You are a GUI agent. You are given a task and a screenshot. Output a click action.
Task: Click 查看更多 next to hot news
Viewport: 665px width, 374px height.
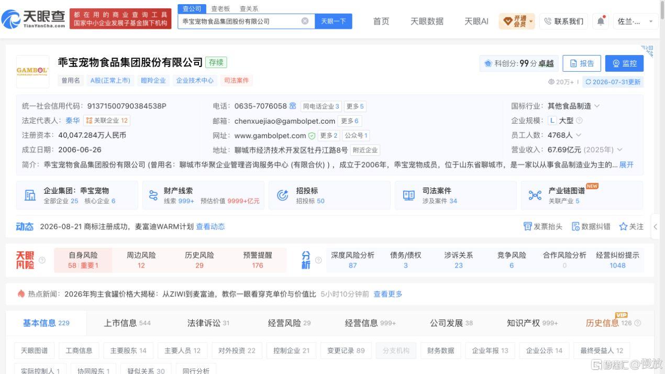(388, 294)
